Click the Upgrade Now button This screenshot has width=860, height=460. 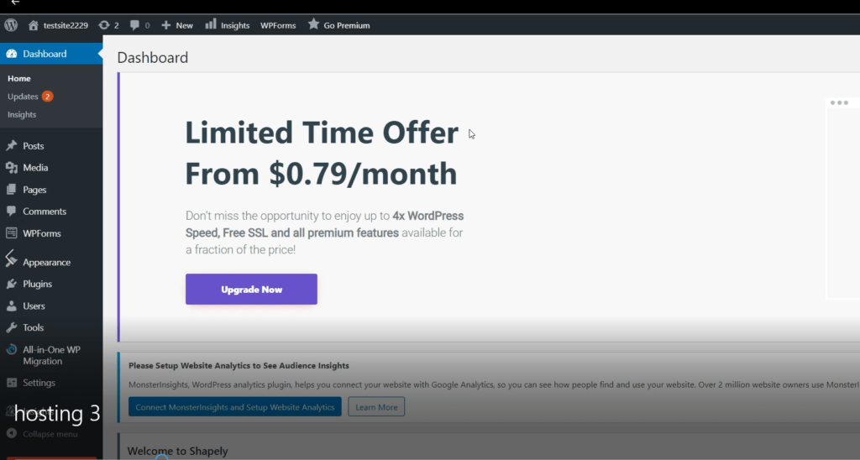click(x=251, y=289)
